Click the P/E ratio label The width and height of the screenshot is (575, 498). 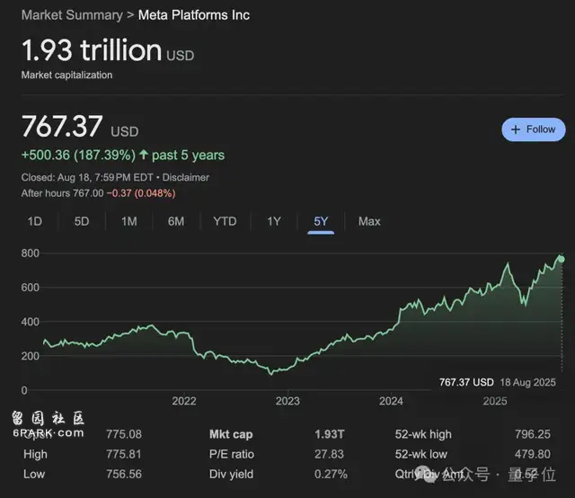coord(232,454)
